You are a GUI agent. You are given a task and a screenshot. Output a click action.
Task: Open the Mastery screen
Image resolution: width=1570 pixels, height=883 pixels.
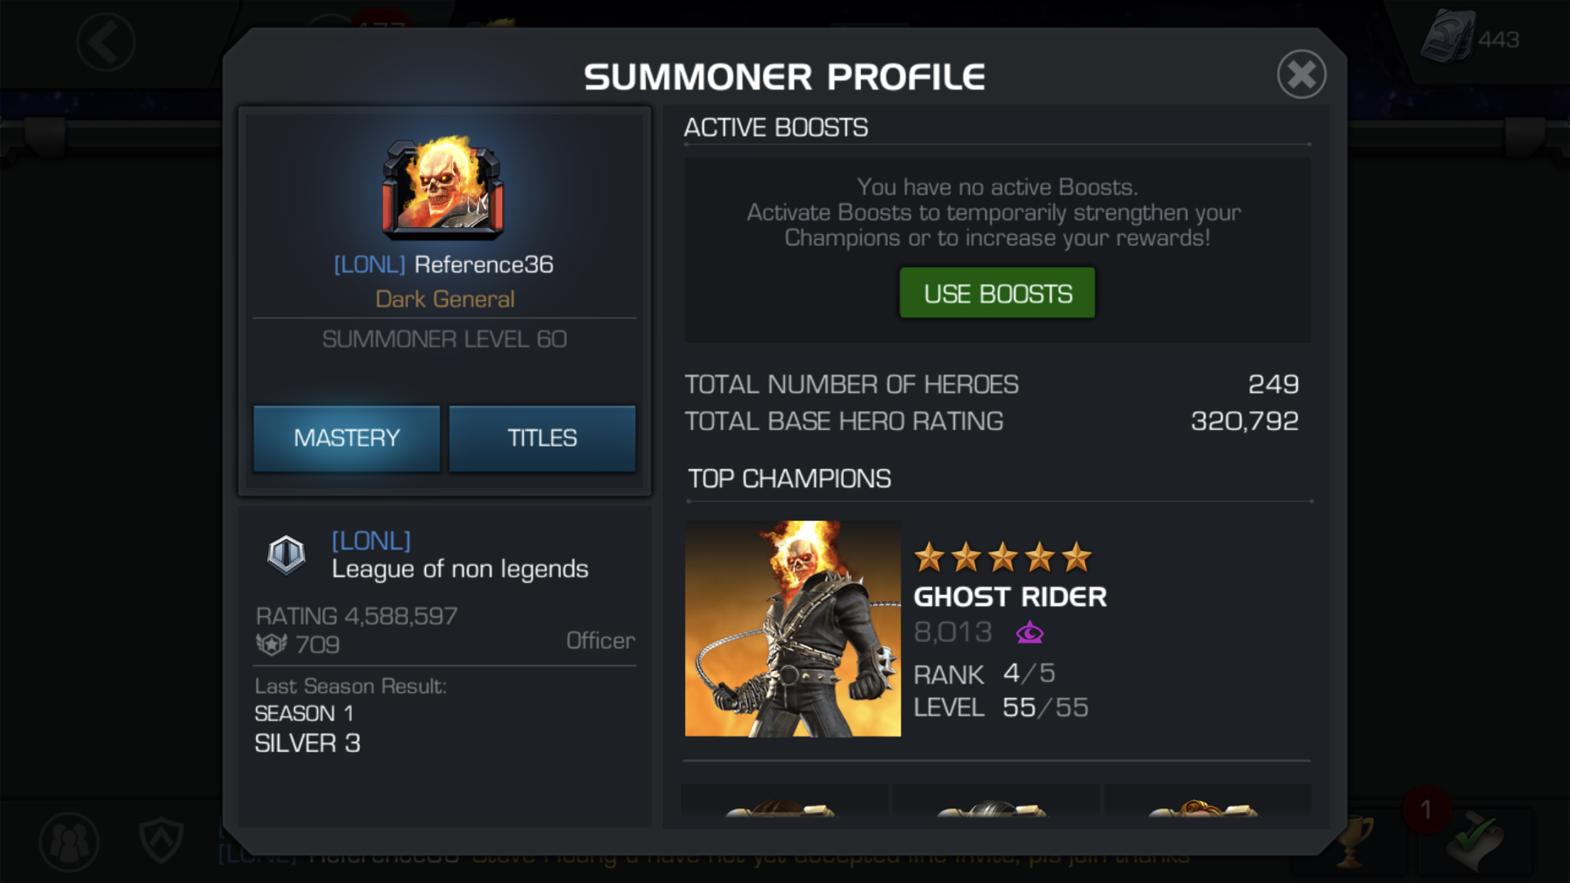point(347,438)
